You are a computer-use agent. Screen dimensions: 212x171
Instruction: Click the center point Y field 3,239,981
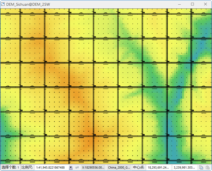(x=184, y=168)
